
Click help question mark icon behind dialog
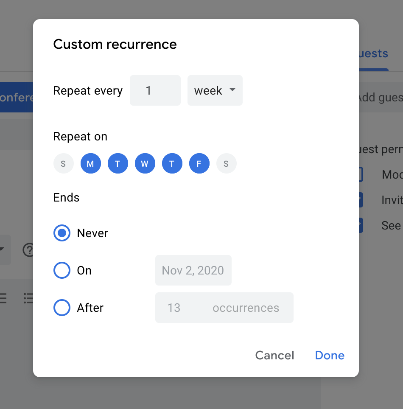click(28, 250)
